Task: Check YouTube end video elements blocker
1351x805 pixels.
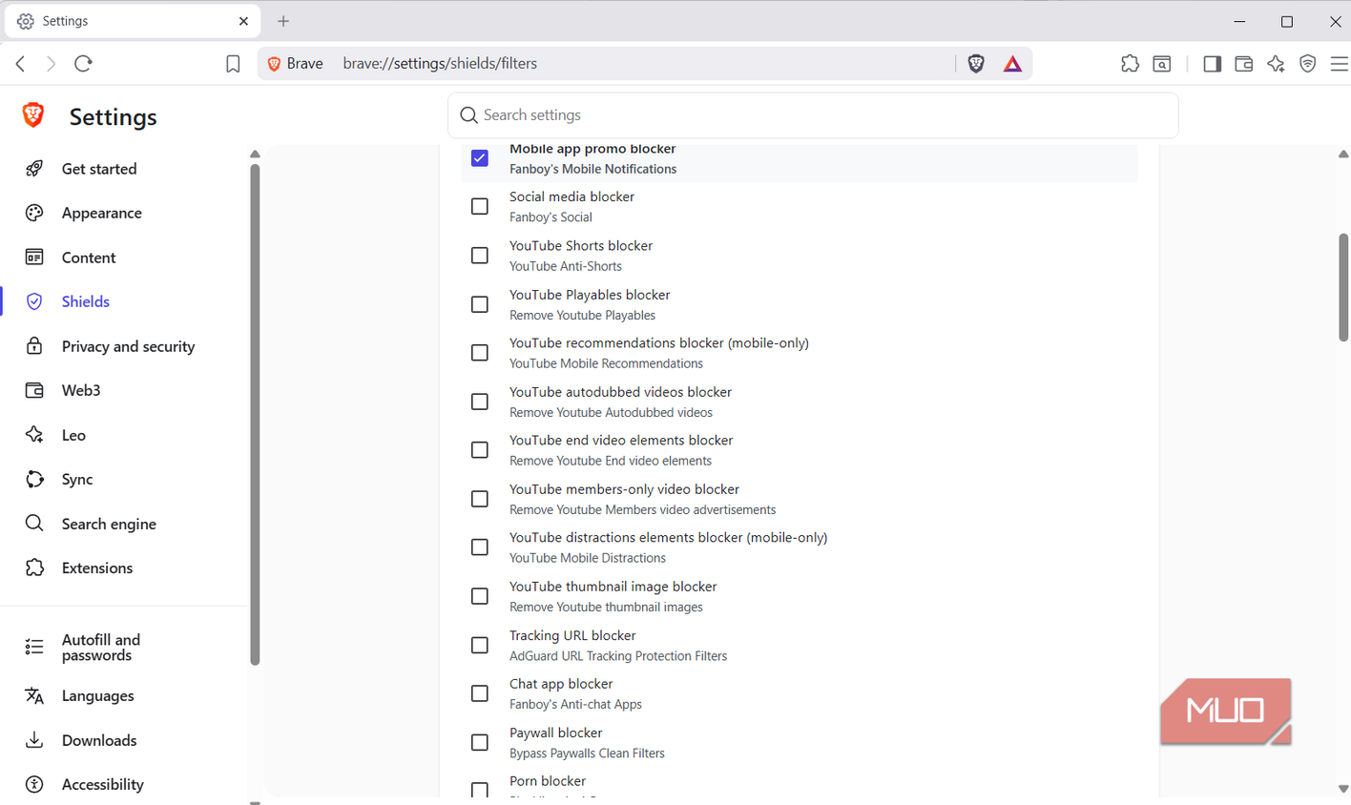Action: 480,450
